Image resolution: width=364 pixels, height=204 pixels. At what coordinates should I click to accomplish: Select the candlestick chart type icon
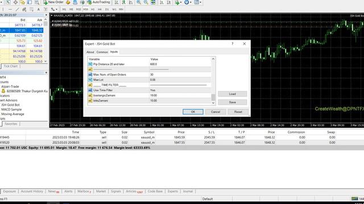click(124, 2)
